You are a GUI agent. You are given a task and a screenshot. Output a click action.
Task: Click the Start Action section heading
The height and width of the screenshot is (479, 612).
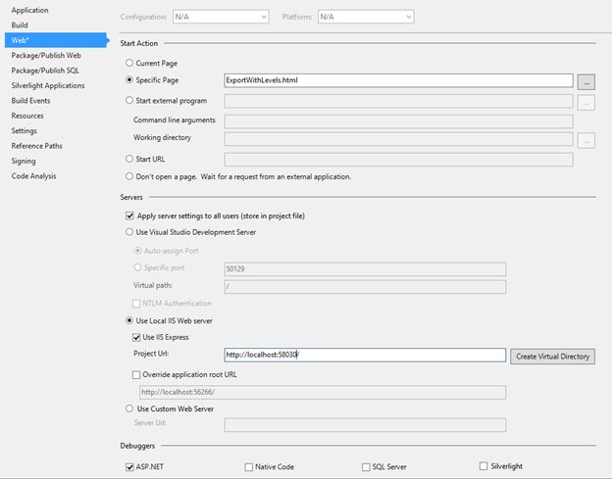point(139,43)
